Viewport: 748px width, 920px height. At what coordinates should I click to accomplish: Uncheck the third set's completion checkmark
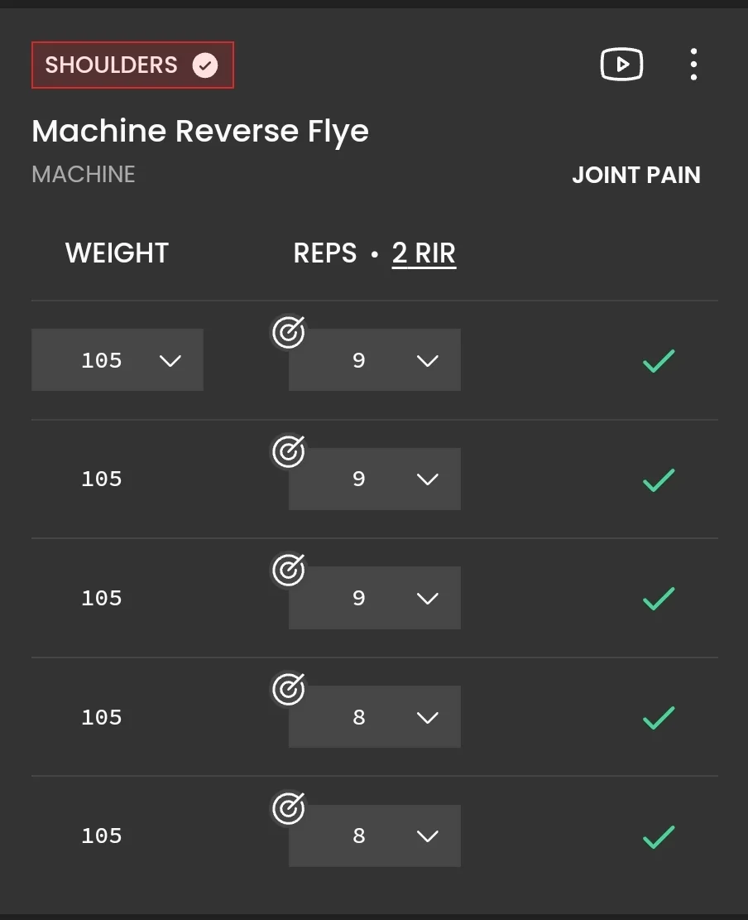659,598
